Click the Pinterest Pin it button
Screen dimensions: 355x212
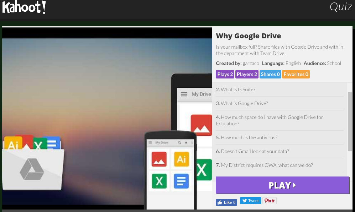coord(270,201)
